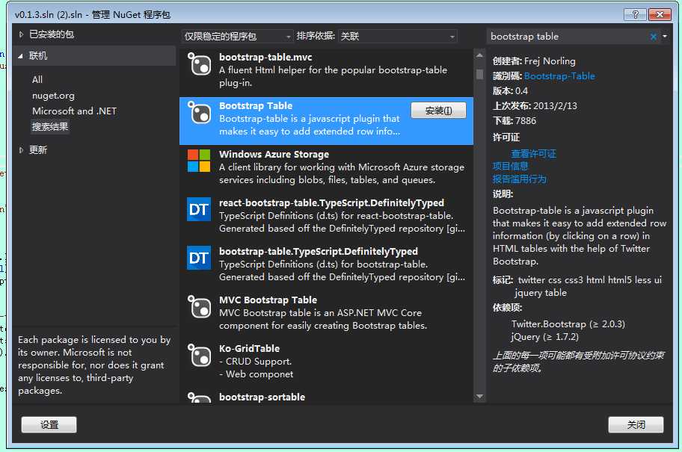Click the 创建者 Frej Norling text
This screenshot has width=682, height=452.
click(x=534, y=61)
